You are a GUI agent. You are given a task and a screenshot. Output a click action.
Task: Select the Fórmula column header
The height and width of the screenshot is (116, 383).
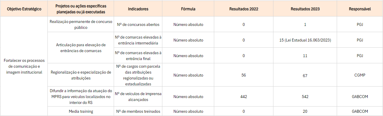[x=188, y=9]
